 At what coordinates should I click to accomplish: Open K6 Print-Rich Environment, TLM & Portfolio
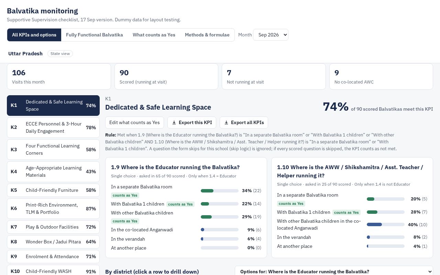53,209
